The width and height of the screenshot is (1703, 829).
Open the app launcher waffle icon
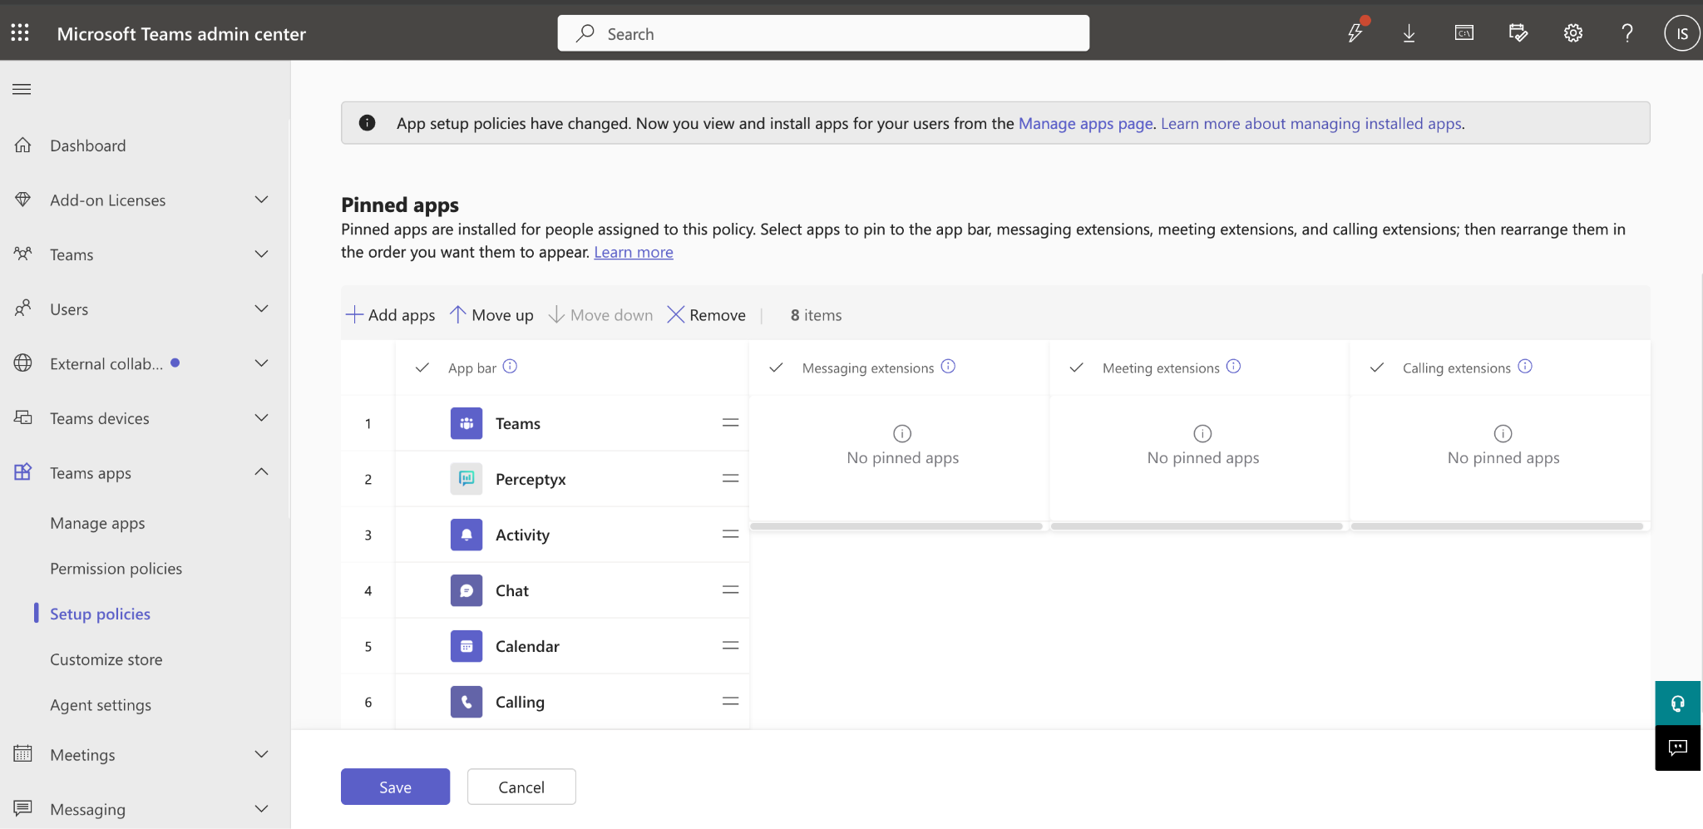pos(20,33)
